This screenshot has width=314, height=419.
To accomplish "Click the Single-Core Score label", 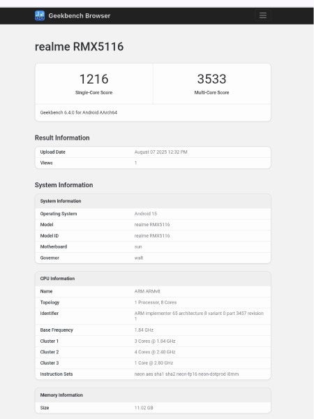I will click(x=94, y=92).
